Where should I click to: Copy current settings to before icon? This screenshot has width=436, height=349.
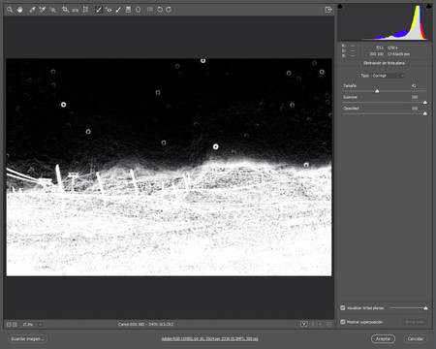pos(321,324)
